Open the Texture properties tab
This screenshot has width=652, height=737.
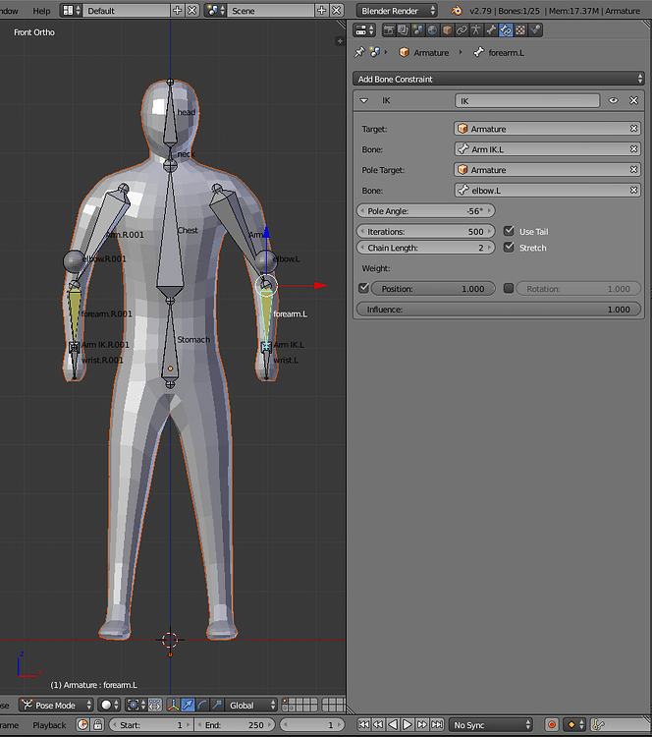[x=520, y=30]
